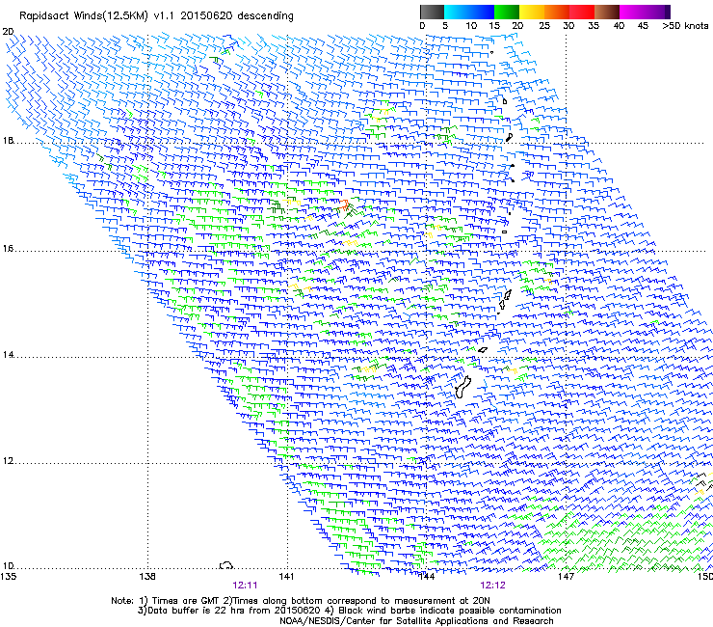Click the red 30-35 knots legend segment

(x=582, y=12)
